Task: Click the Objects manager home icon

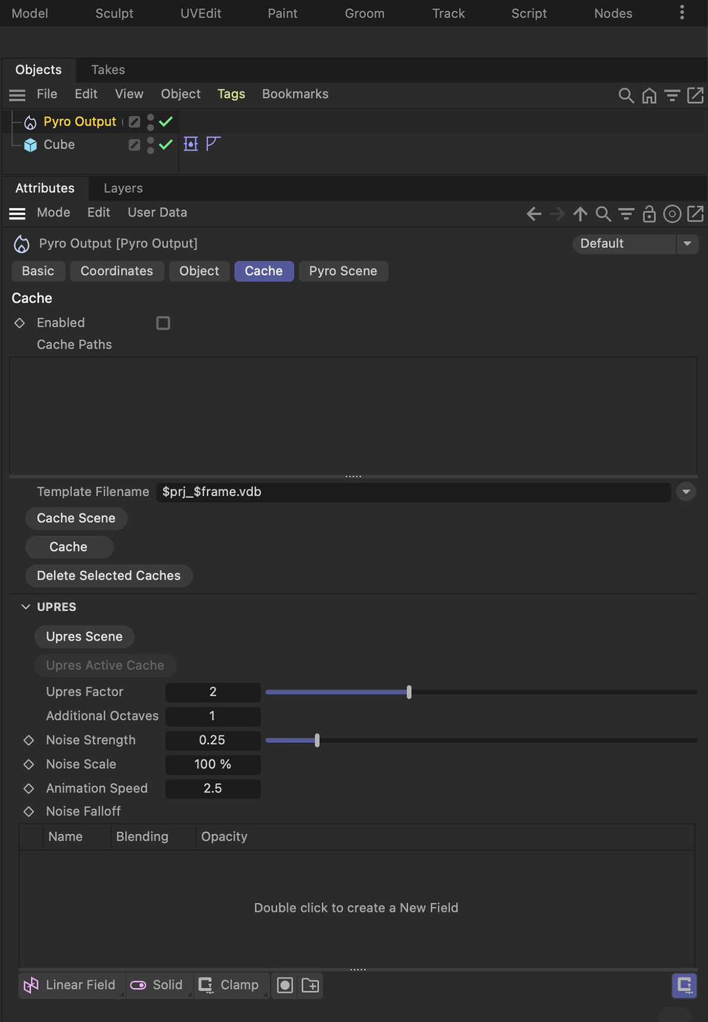Action: [x=649, y=95]
